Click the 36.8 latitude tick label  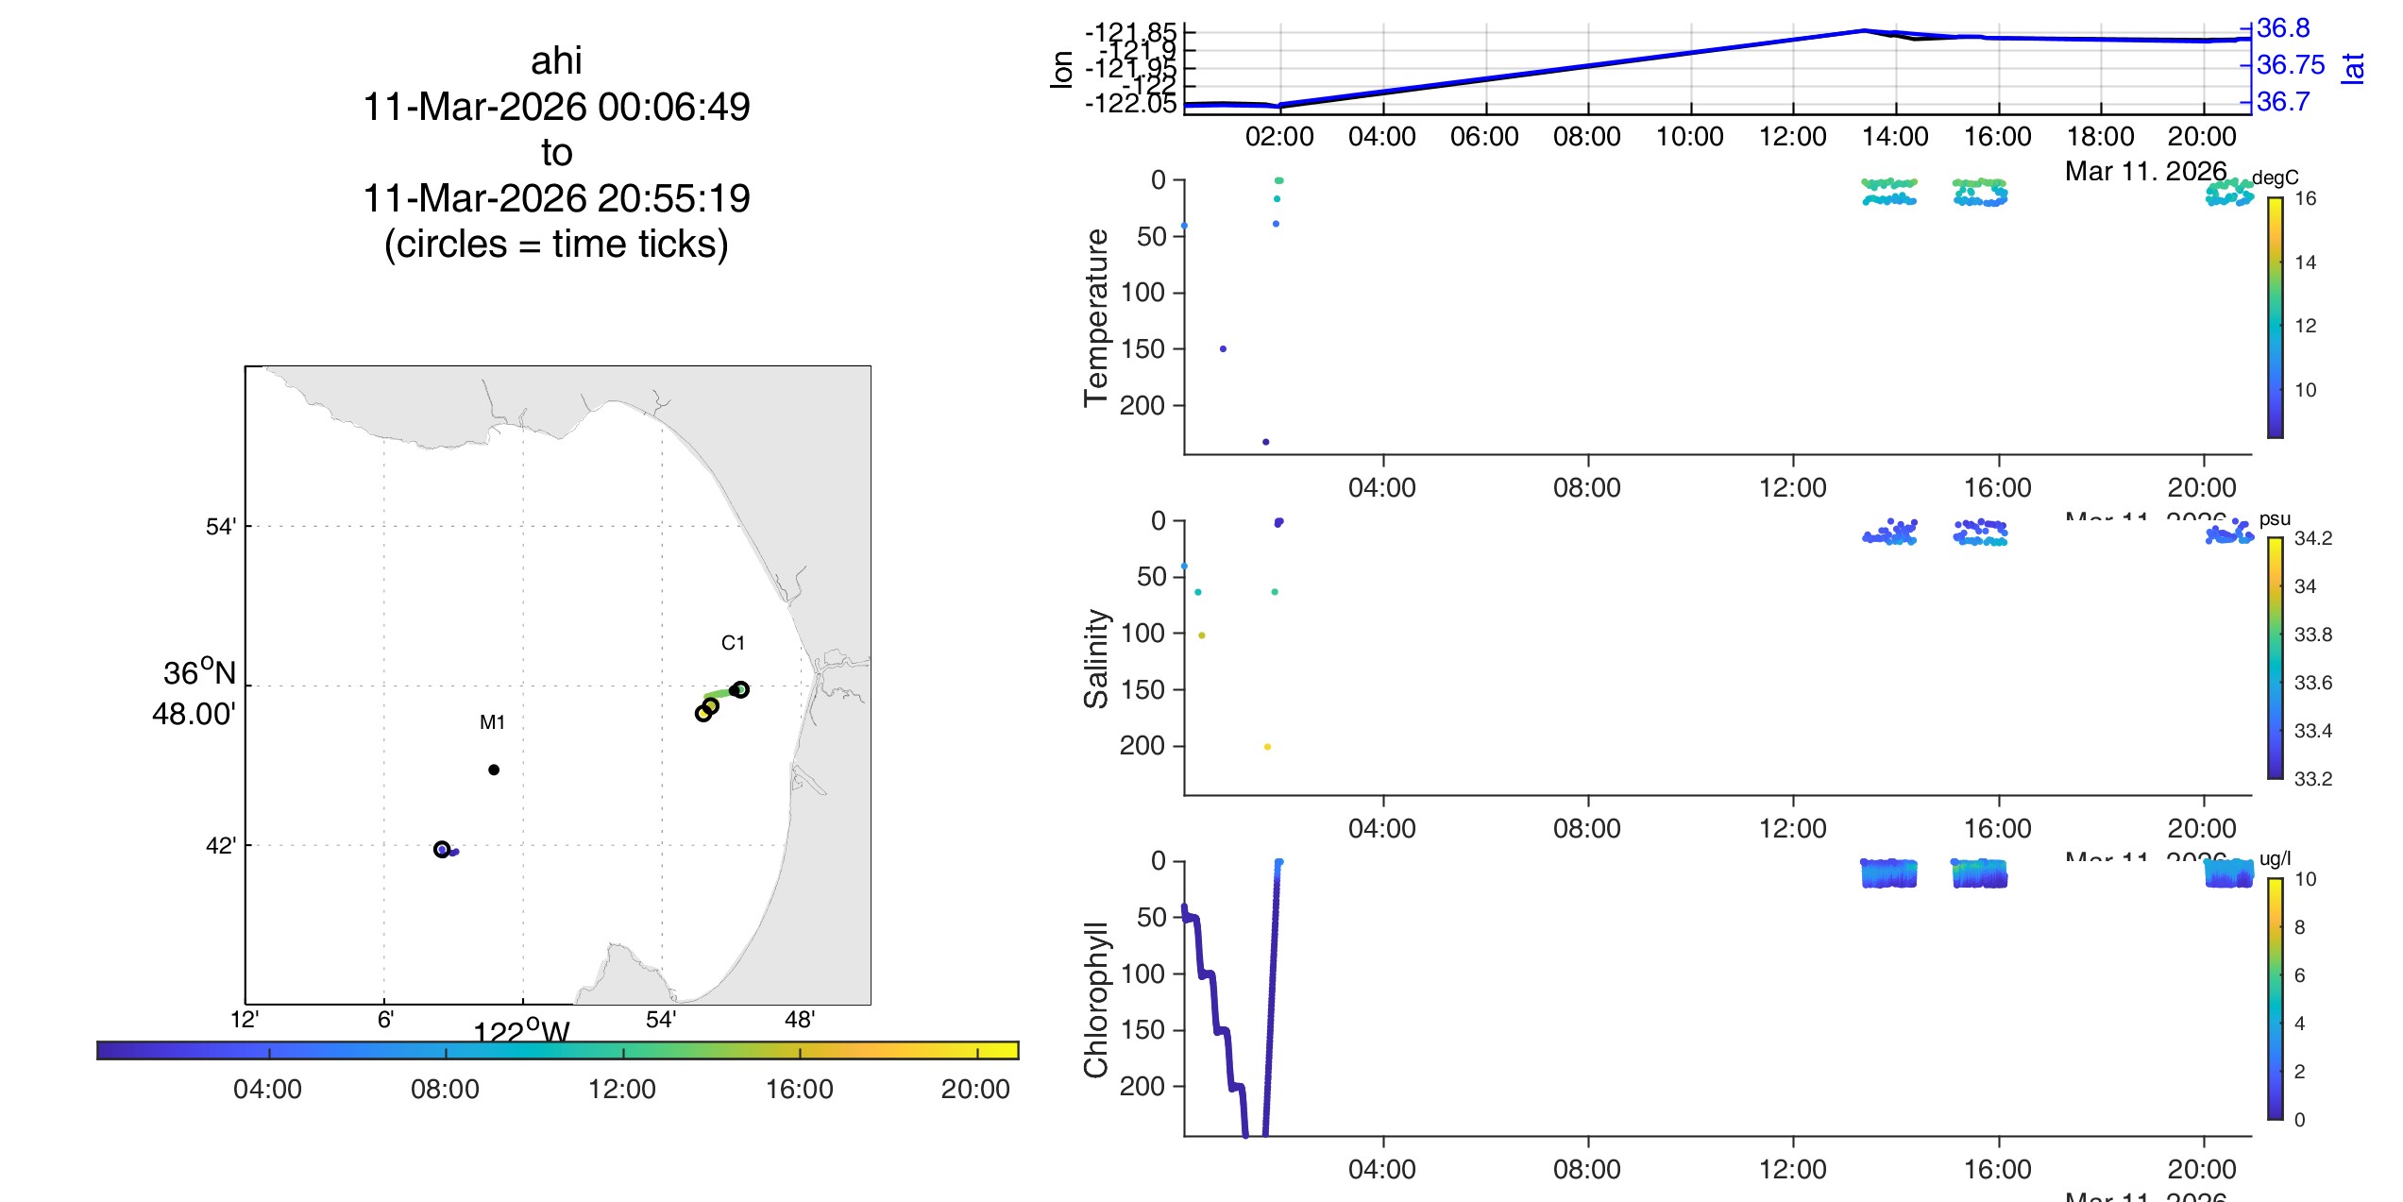[2282, 28]
